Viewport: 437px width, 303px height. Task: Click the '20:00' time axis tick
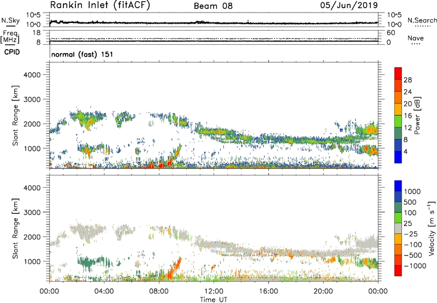click(x=323, y=292)
